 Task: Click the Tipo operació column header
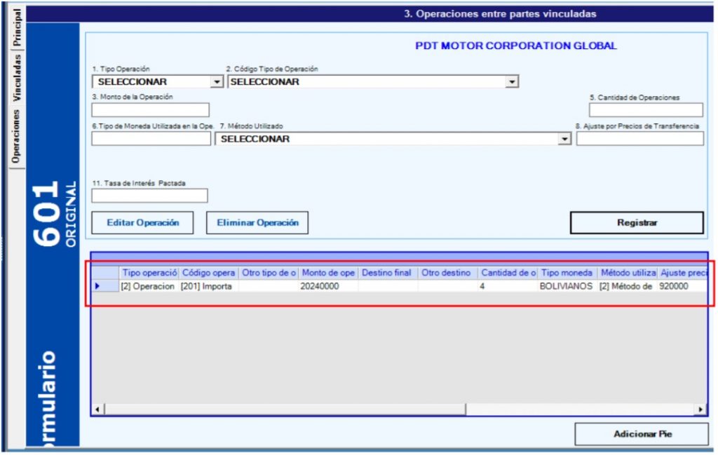(149, 273)
